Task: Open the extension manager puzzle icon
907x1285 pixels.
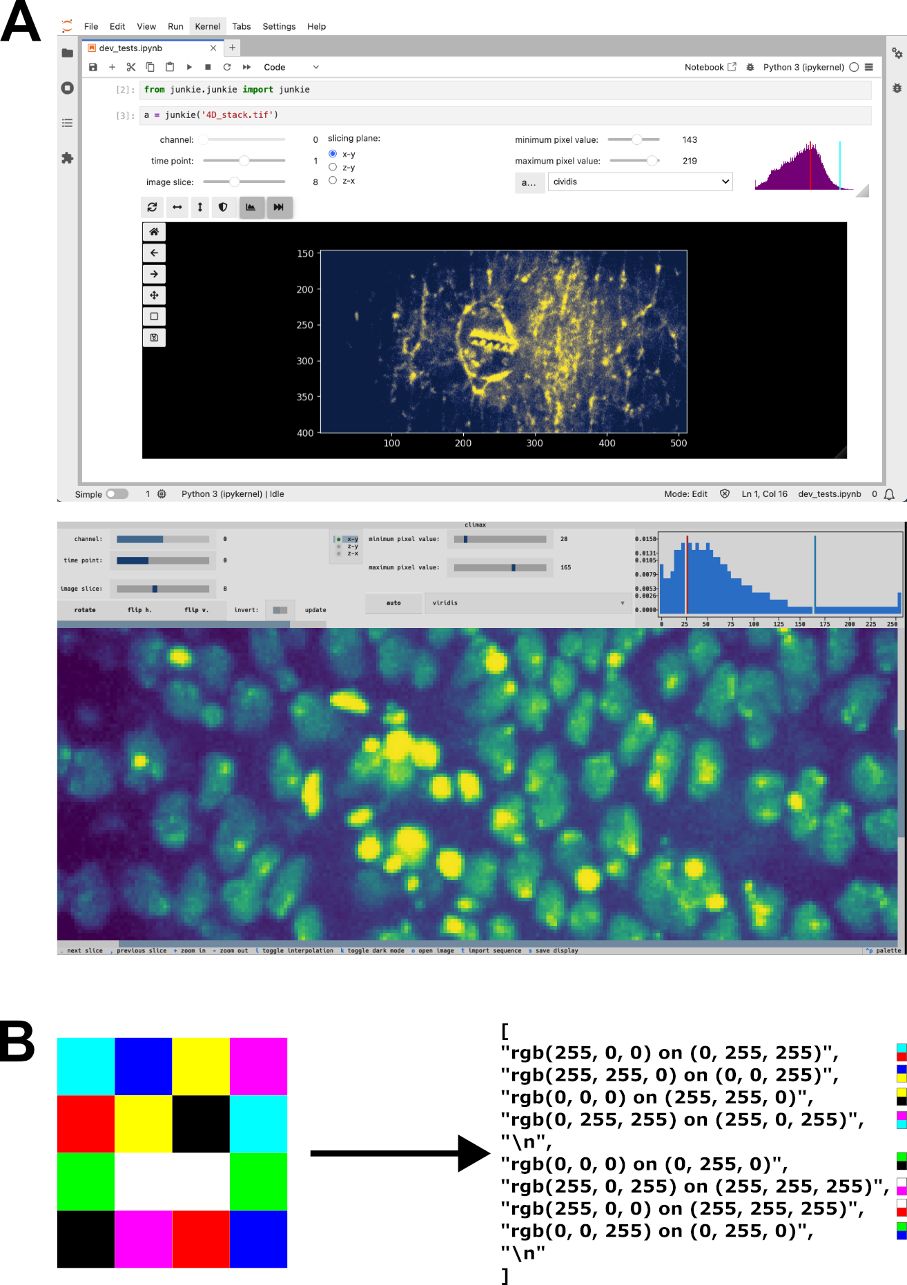Action: point(67,158)
